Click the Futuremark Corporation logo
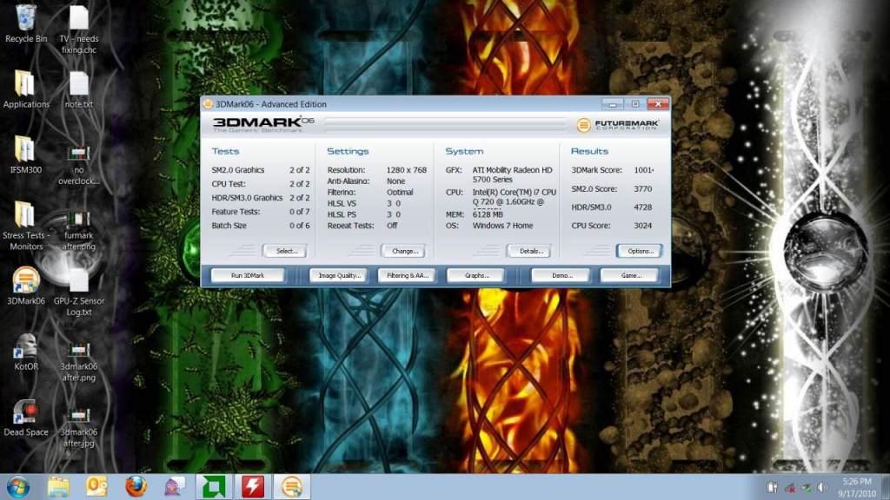 click(x=618, y=125)
